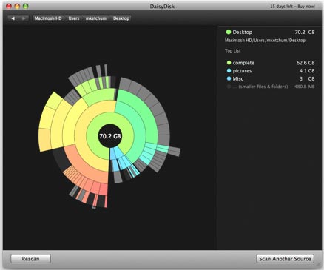Go forward with the right arrow button
Viewport: 324px width, 270px height.
coord(24,18)
